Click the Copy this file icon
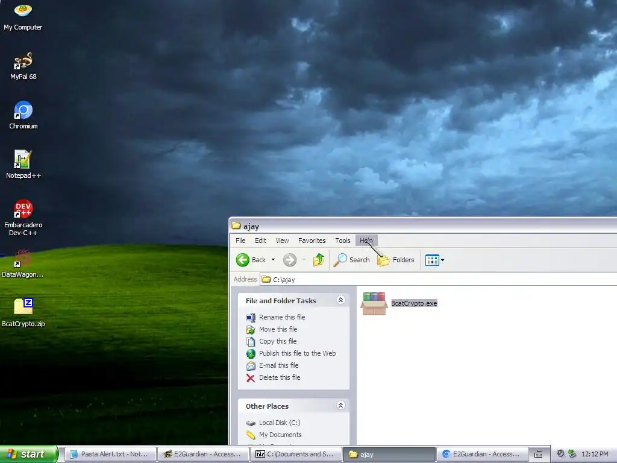The height and width of the screenshot is (463, 617). point(251,341)
